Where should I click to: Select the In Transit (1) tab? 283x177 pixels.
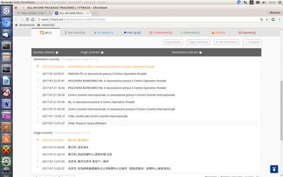coord(104,33)
